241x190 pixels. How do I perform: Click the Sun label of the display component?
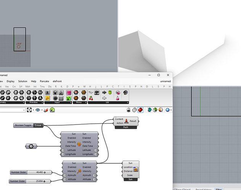coord(130,179)
